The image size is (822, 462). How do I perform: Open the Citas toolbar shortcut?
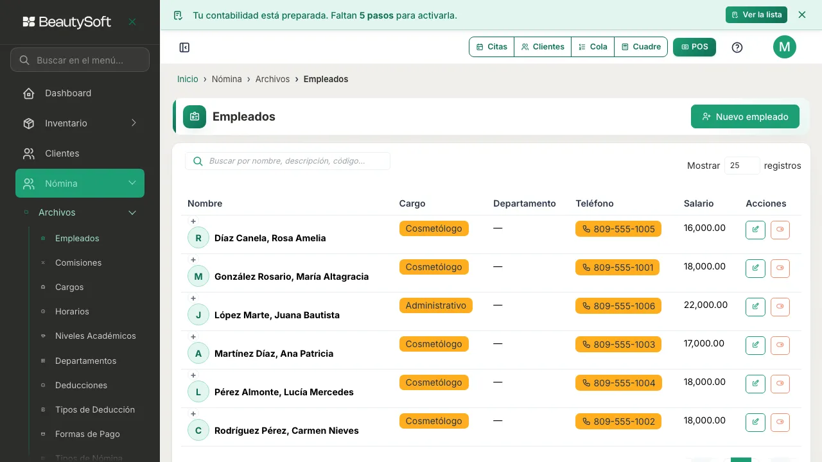492,47
